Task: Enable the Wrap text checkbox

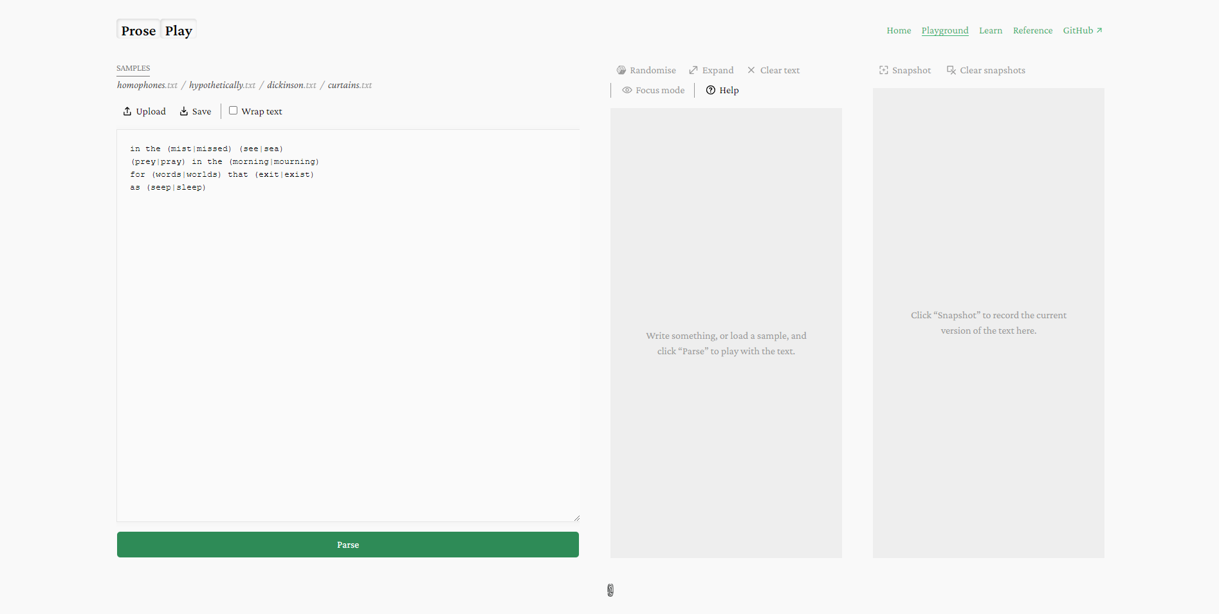Action: [233, 111]
